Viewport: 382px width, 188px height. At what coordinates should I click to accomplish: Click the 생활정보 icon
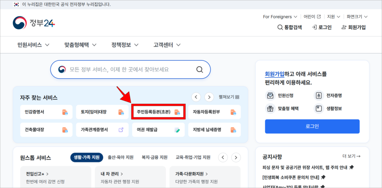click(319, 108)
